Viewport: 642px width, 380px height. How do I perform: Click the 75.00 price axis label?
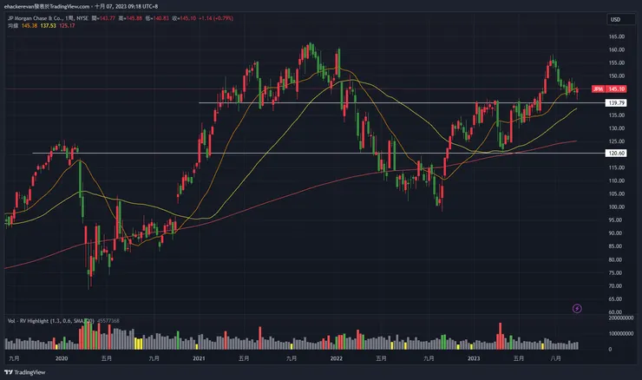point(617,272)
